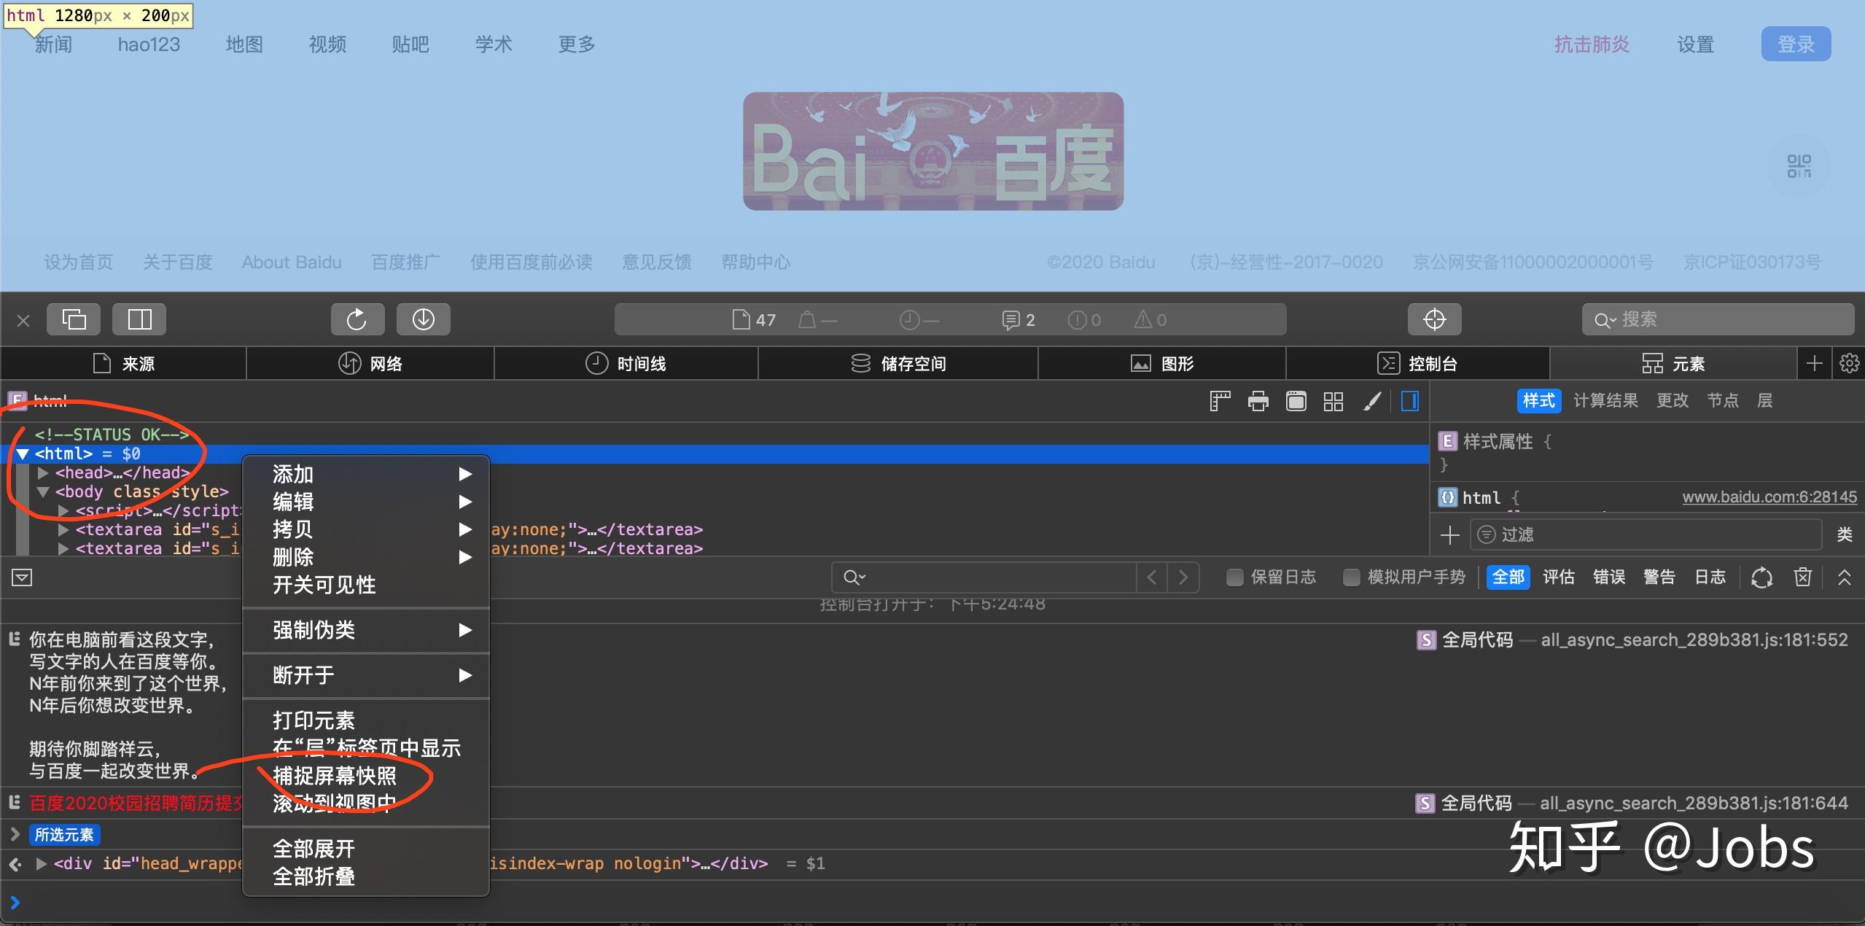Close the Web Inspector with the X
The image size is (1865, 926).
pyautogui.click(x=23, y=320)
